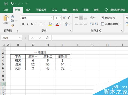Image resolution: width=128 pixels, height=95 pixels.
Task: Open the Undo history dropdown arrow
Action: point(15,3)
